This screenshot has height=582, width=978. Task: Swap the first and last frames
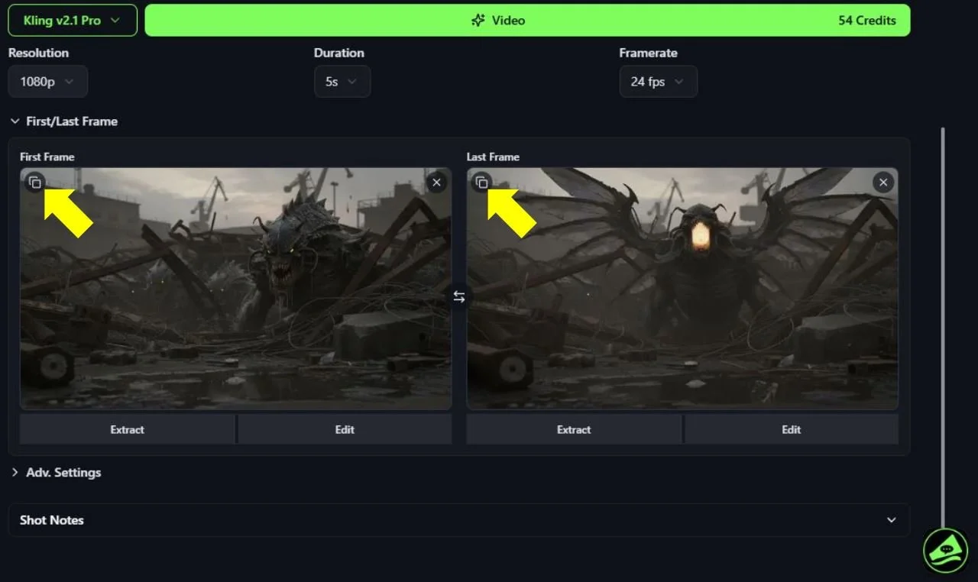point(458,296)
